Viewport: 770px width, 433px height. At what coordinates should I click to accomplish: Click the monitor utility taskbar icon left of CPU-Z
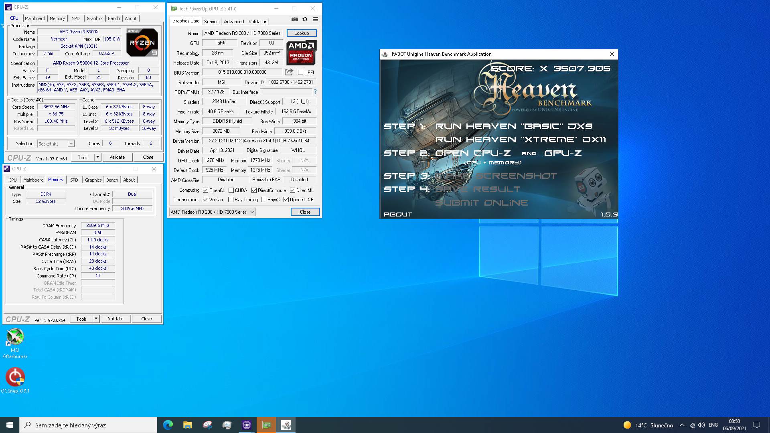(227, 425)
